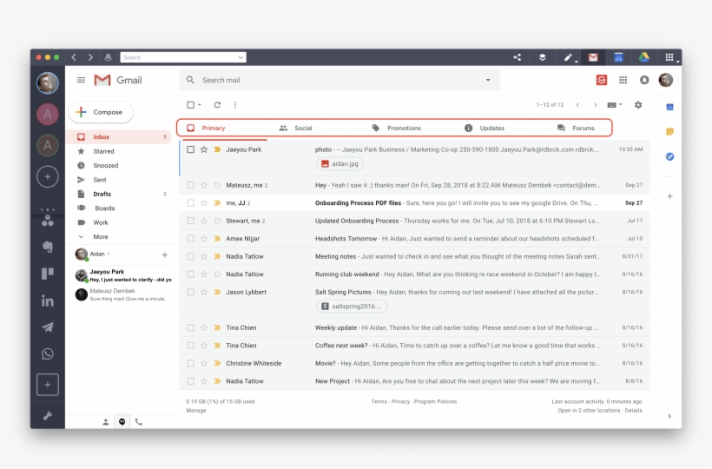Open the LinkedIn app in the left dock

pyautogui.click(x=48, y=301)
